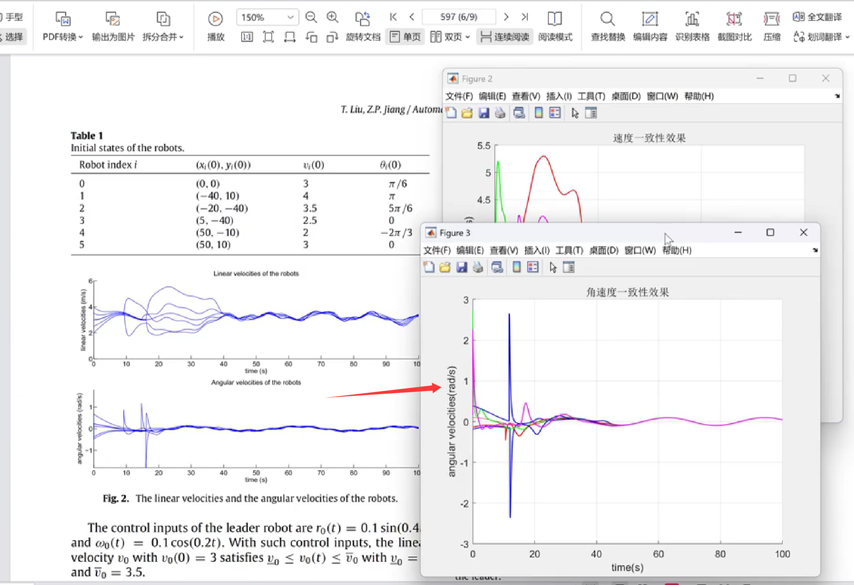Go to next page arrow
The image size is (854, 585).
(x=506, y=17)
